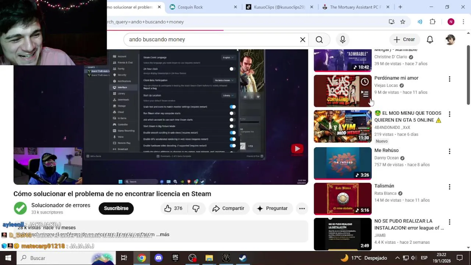This screenshot has height=265, width=471.
Task: Click the Compartir share button
Action: coord(229,208)
